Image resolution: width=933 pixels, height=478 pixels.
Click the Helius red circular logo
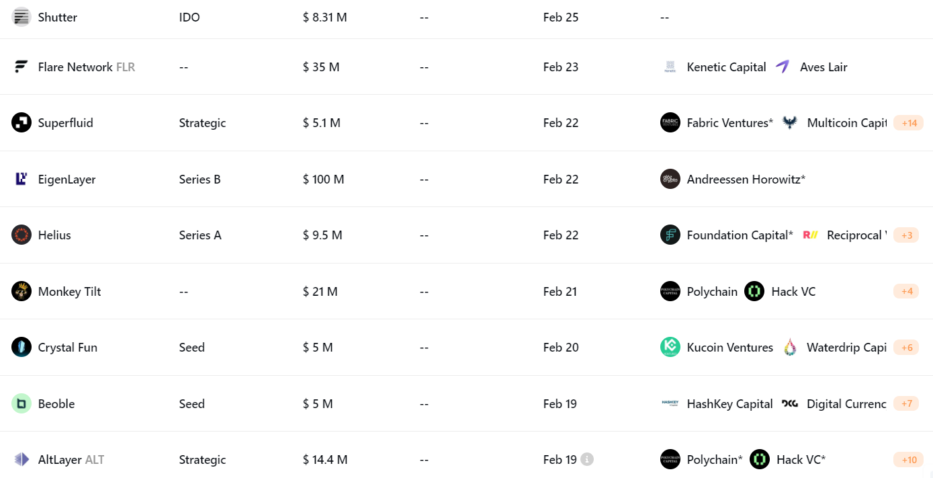point(21,235)
